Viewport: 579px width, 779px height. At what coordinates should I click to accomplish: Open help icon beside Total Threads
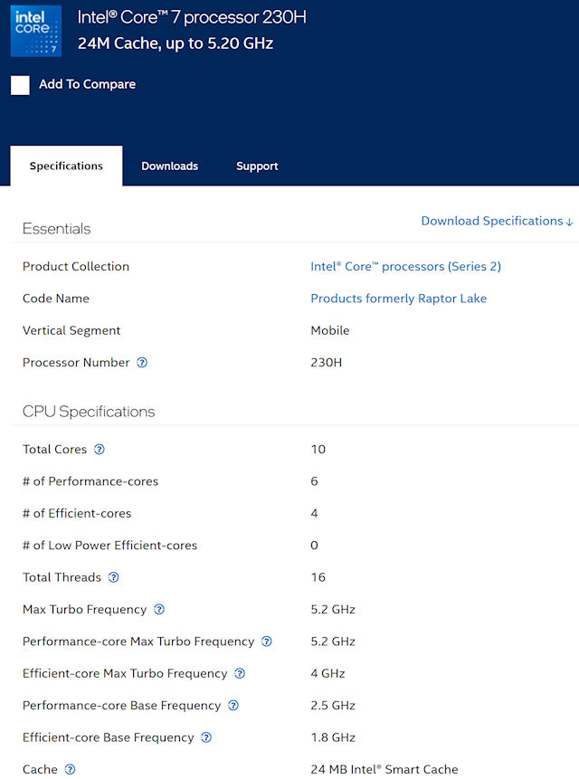point(114,577)
